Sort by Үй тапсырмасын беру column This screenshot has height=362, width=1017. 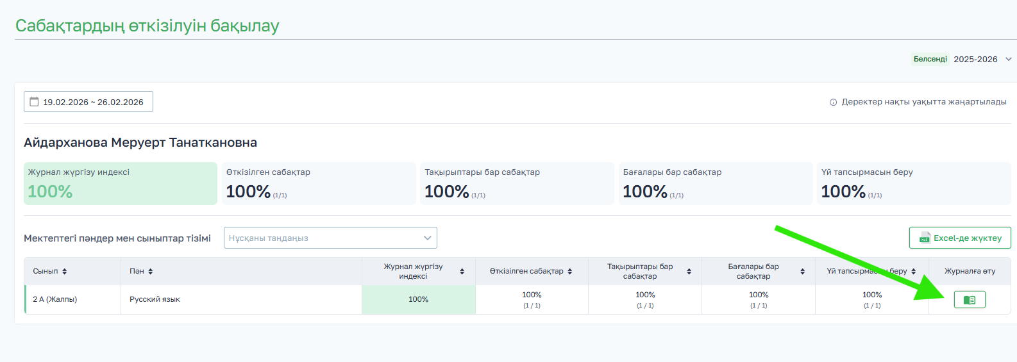pos(913,272)
